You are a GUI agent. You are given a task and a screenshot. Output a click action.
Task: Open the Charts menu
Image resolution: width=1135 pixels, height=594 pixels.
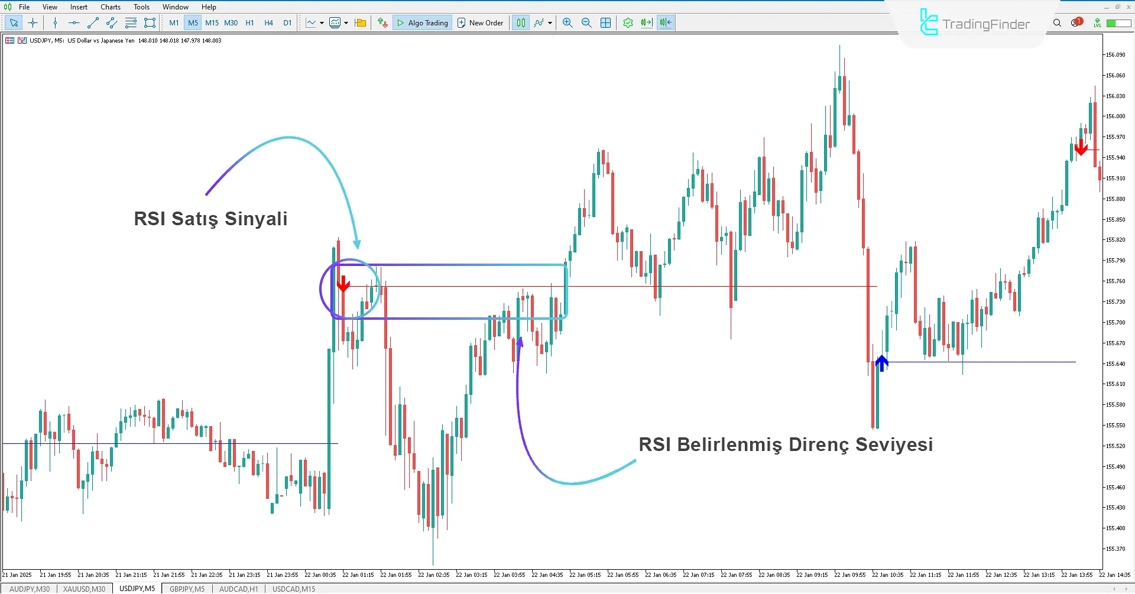point(110,7)
